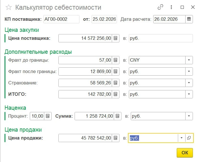This screenshot has height=162, width=200.
Task: Confirm the calculation with OK button
Action: (185, 153)
